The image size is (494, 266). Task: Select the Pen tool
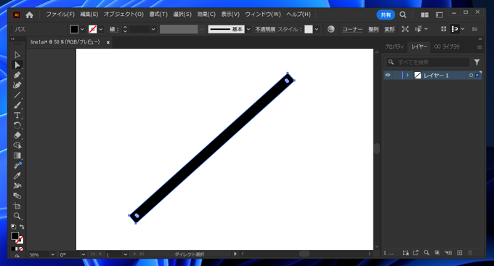click(x=17, y=75)
